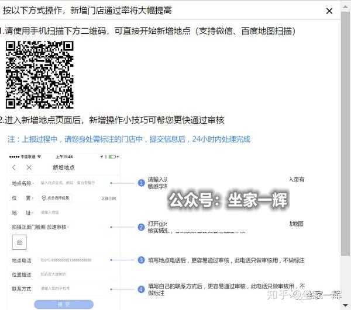Click the back arrow in the 新增地点 mockup header
The height and width of the screenshot is (310, 351).
(x=14, y=168)
